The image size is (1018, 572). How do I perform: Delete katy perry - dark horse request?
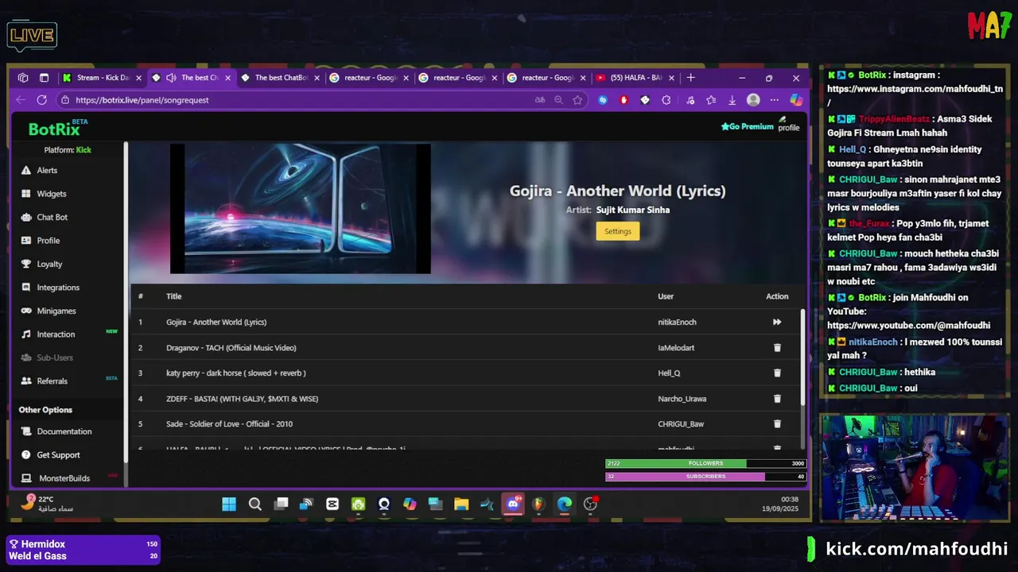point(777,373)
